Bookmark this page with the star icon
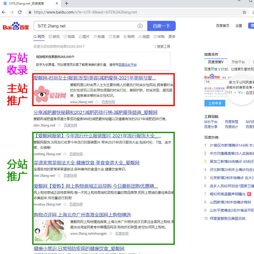 pyautogui.click(x=244, y=12)
